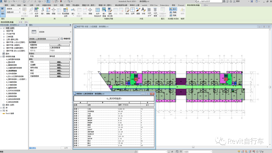Click the 合并参数 combine parameters icon
Screen dimensions: 272x153
36,11
